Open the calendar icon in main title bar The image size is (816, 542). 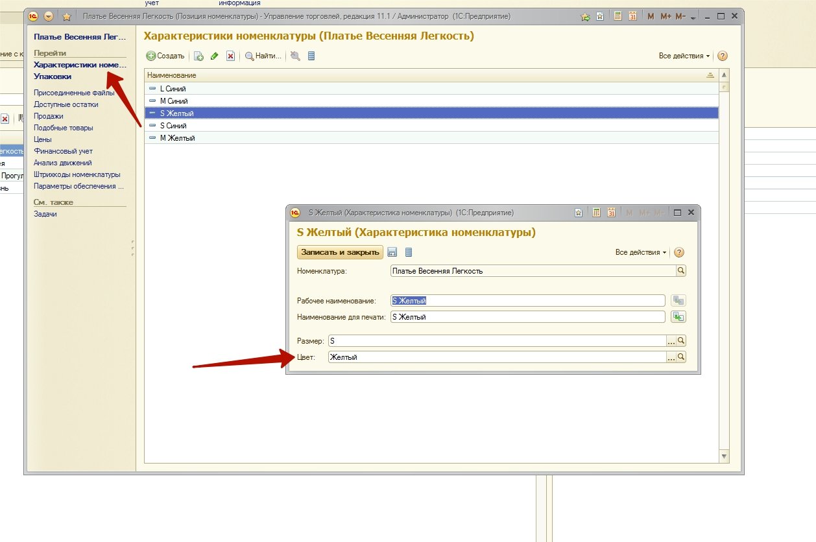(633, 17)
